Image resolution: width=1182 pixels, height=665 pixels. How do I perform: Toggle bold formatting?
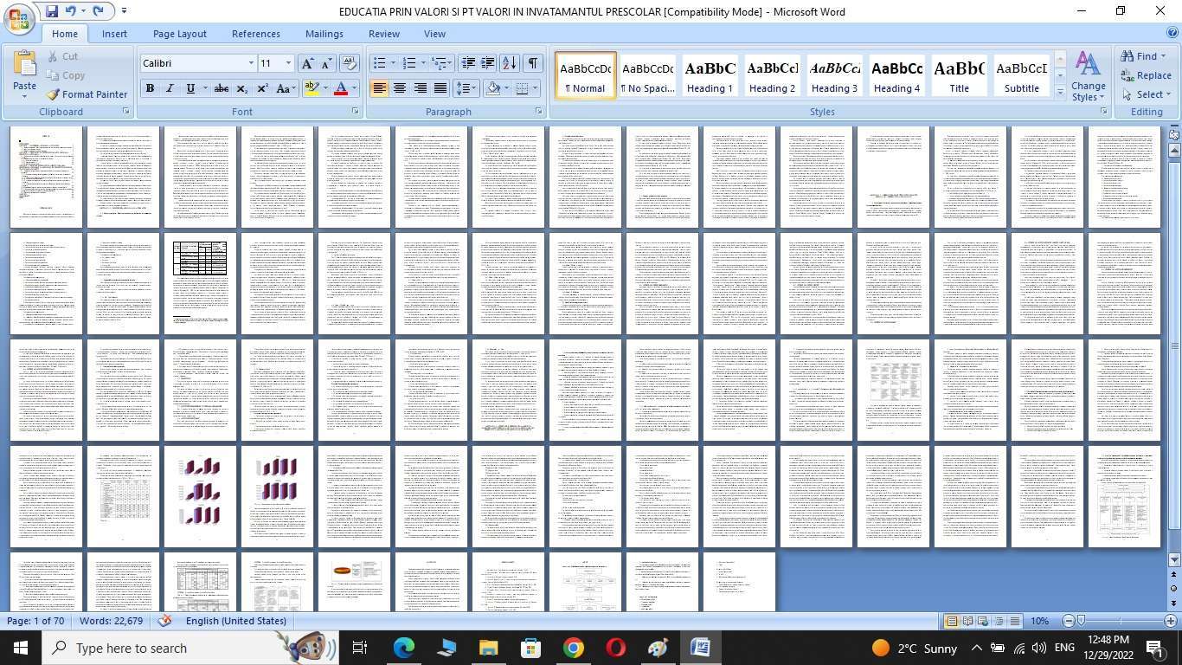(x=150, y=88)
